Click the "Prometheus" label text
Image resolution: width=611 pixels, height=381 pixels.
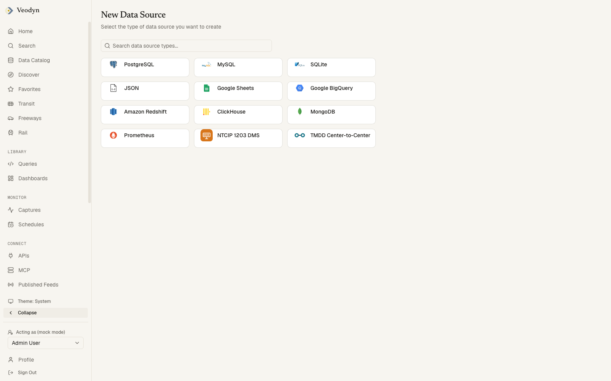[139, 135]
